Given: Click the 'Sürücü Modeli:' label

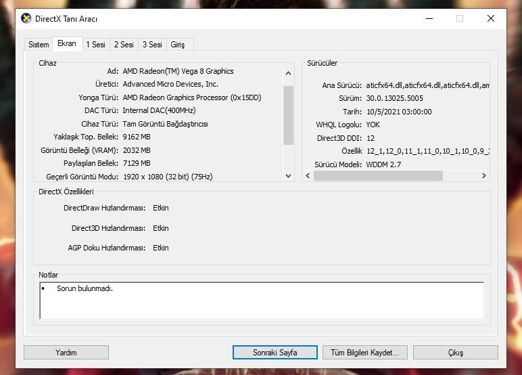Looking at the screenshot, I should click(338, 164).
